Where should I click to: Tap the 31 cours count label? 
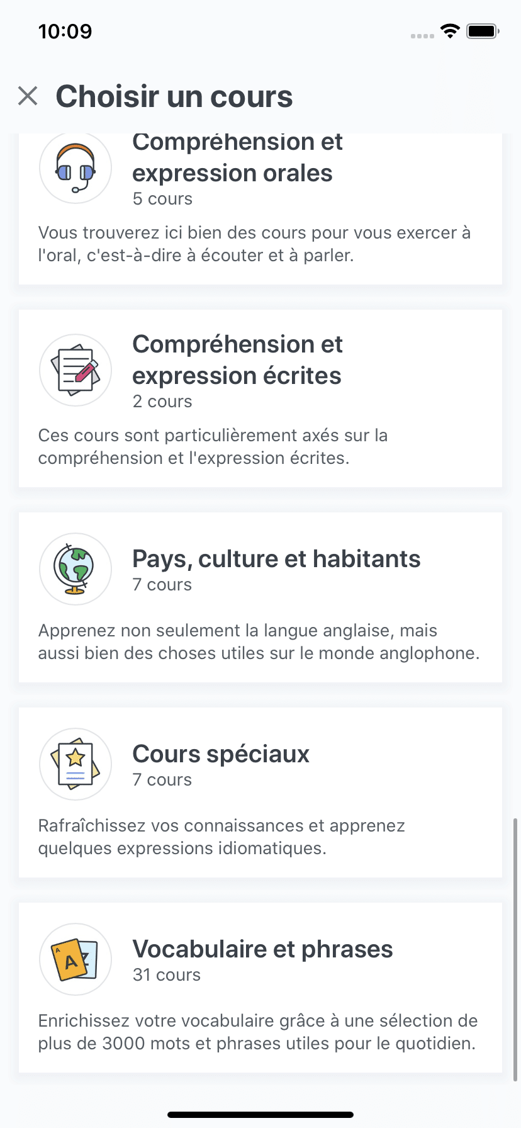(x=167, y=975)
